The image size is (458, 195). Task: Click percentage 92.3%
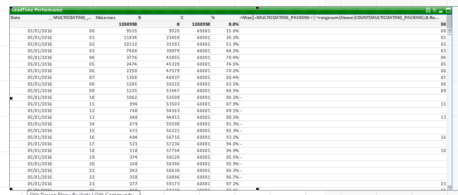tap(232, 131)
